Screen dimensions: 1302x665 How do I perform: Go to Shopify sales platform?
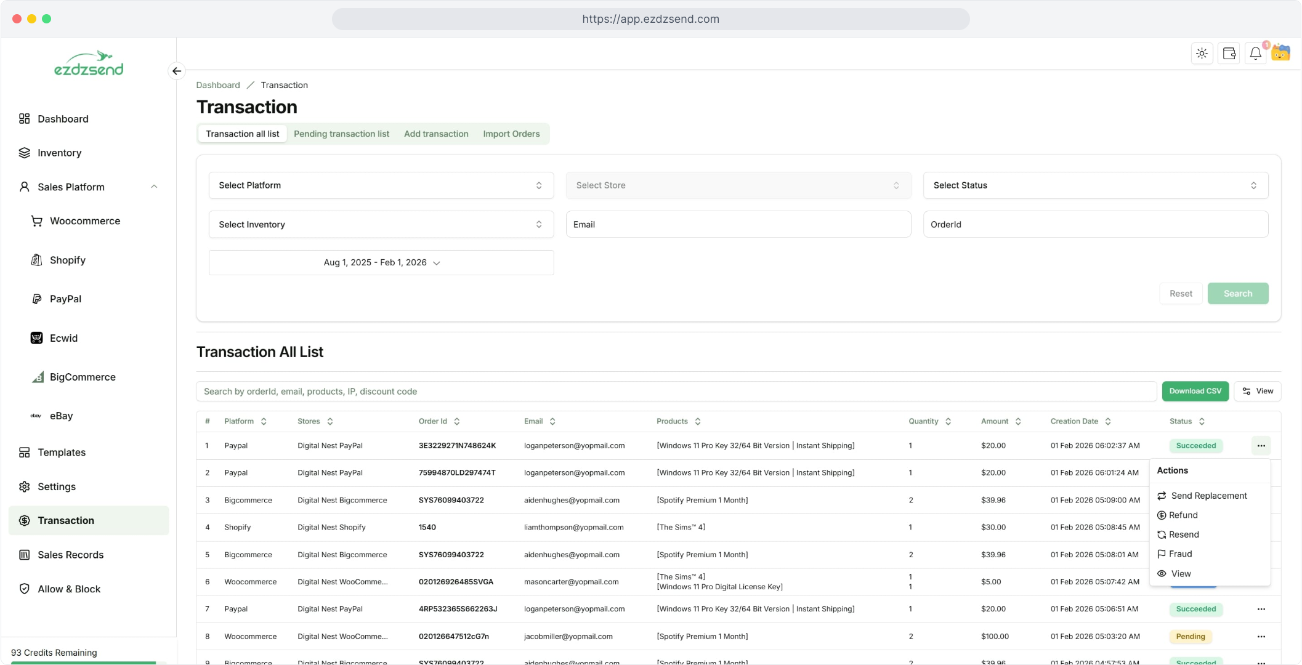click(67, 260)
